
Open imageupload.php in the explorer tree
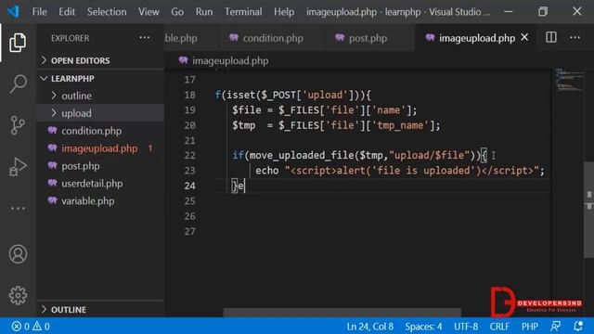[100, 148]
